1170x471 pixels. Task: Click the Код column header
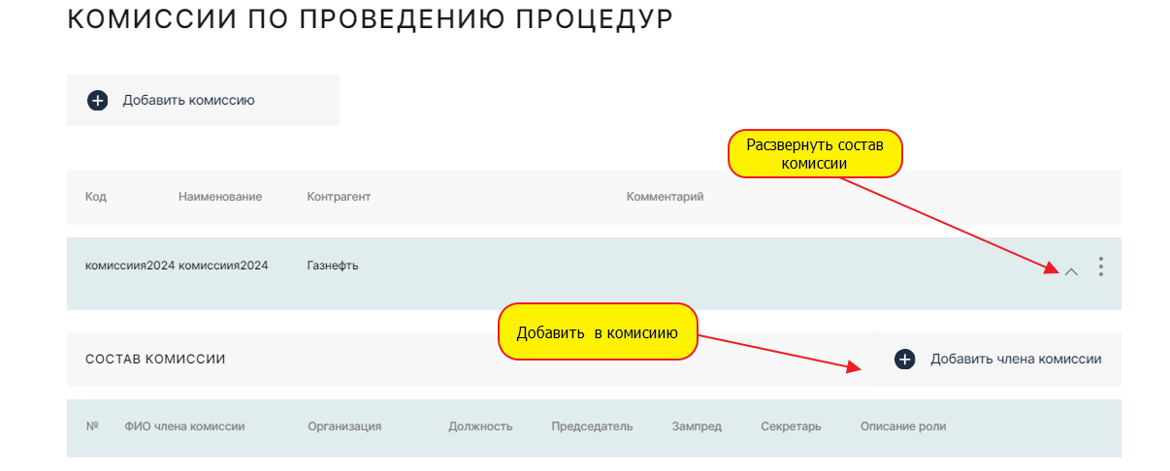pos(95,197)
